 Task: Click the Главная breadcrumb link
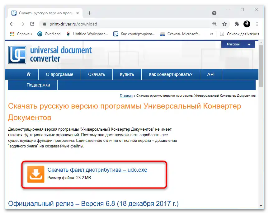126,95
